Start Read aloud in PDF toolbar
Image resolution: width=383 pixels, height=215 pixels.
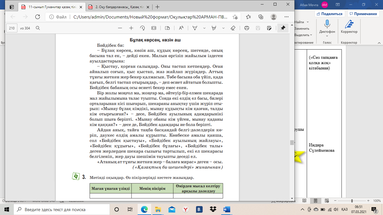tap(181, 28)
